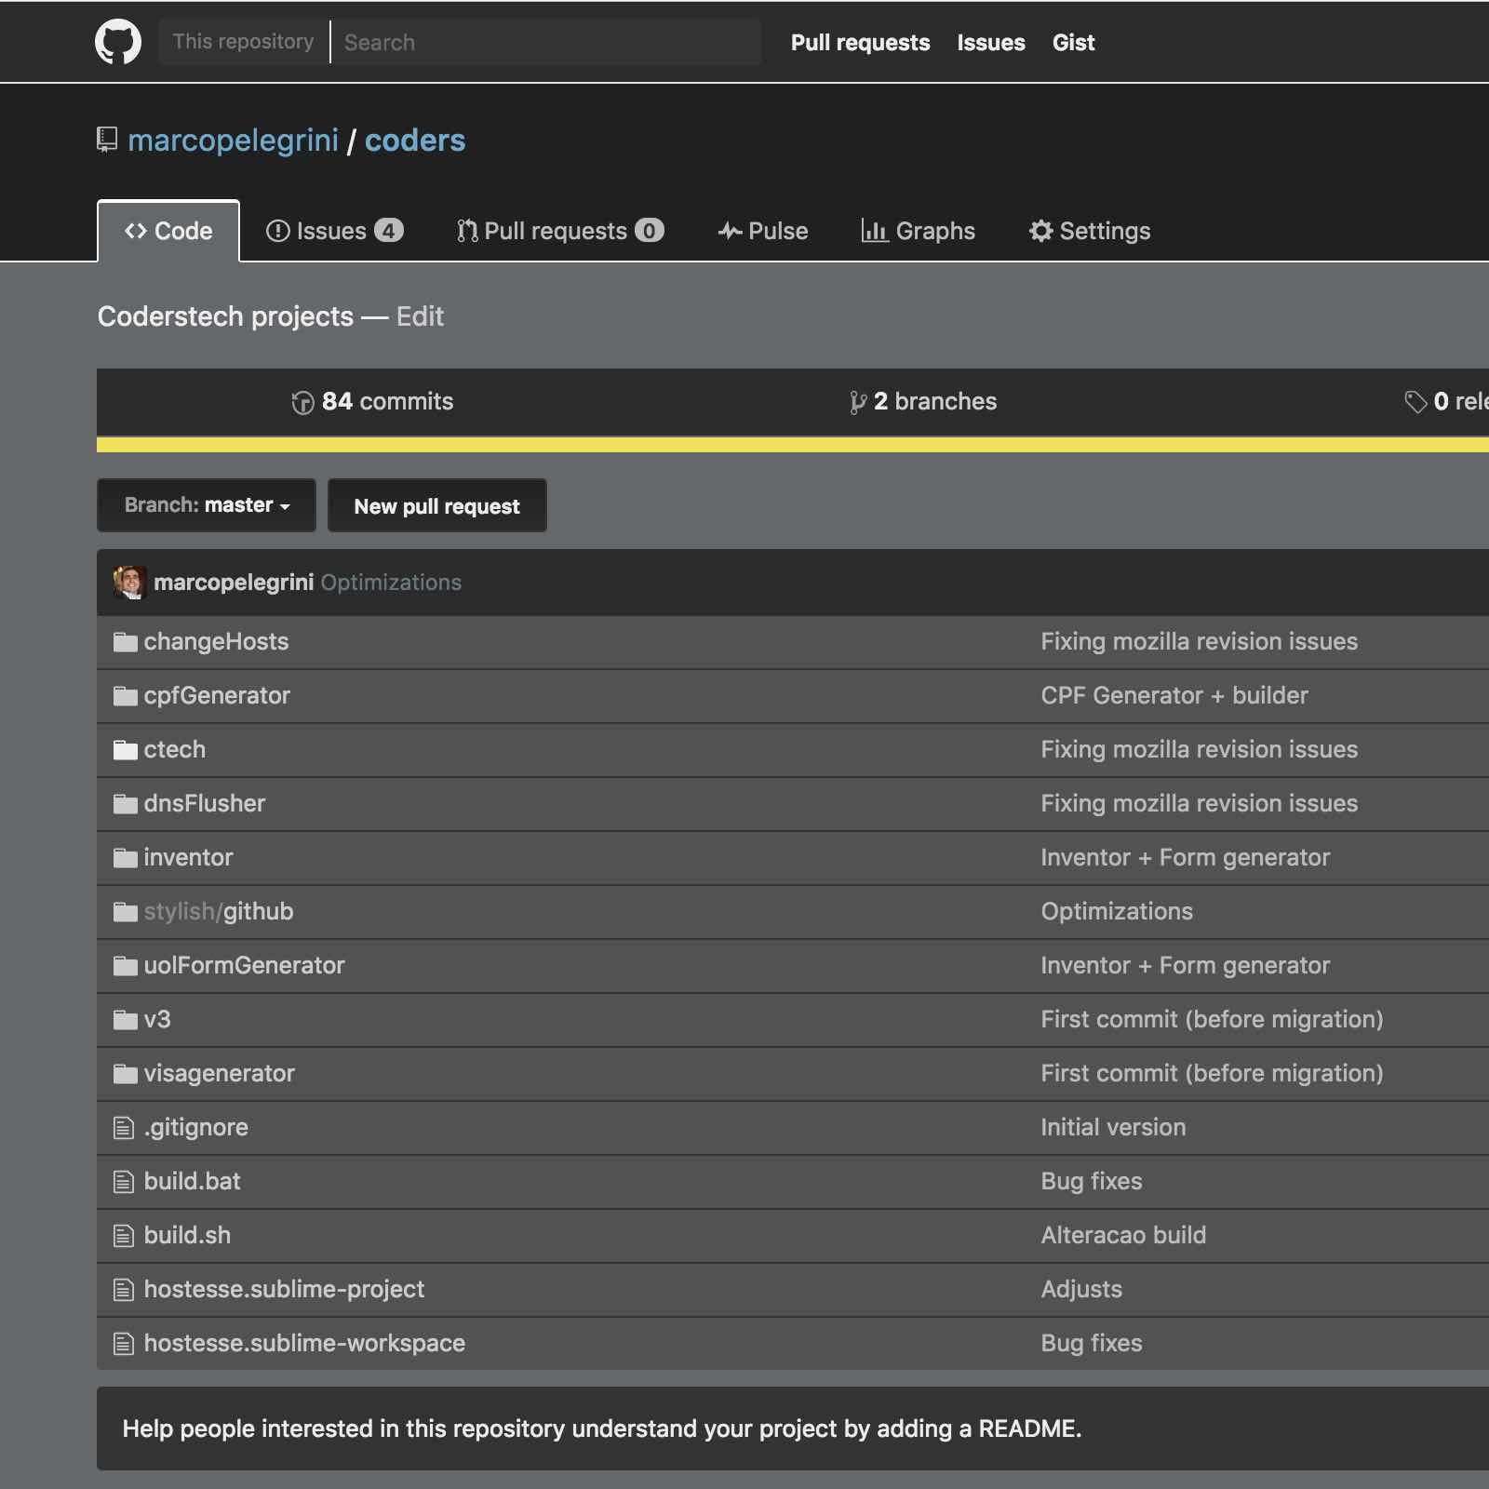The width and height of the screenshot is (1489, 1489).
Task: Open the coders repository link
Action: pos(415,141)
